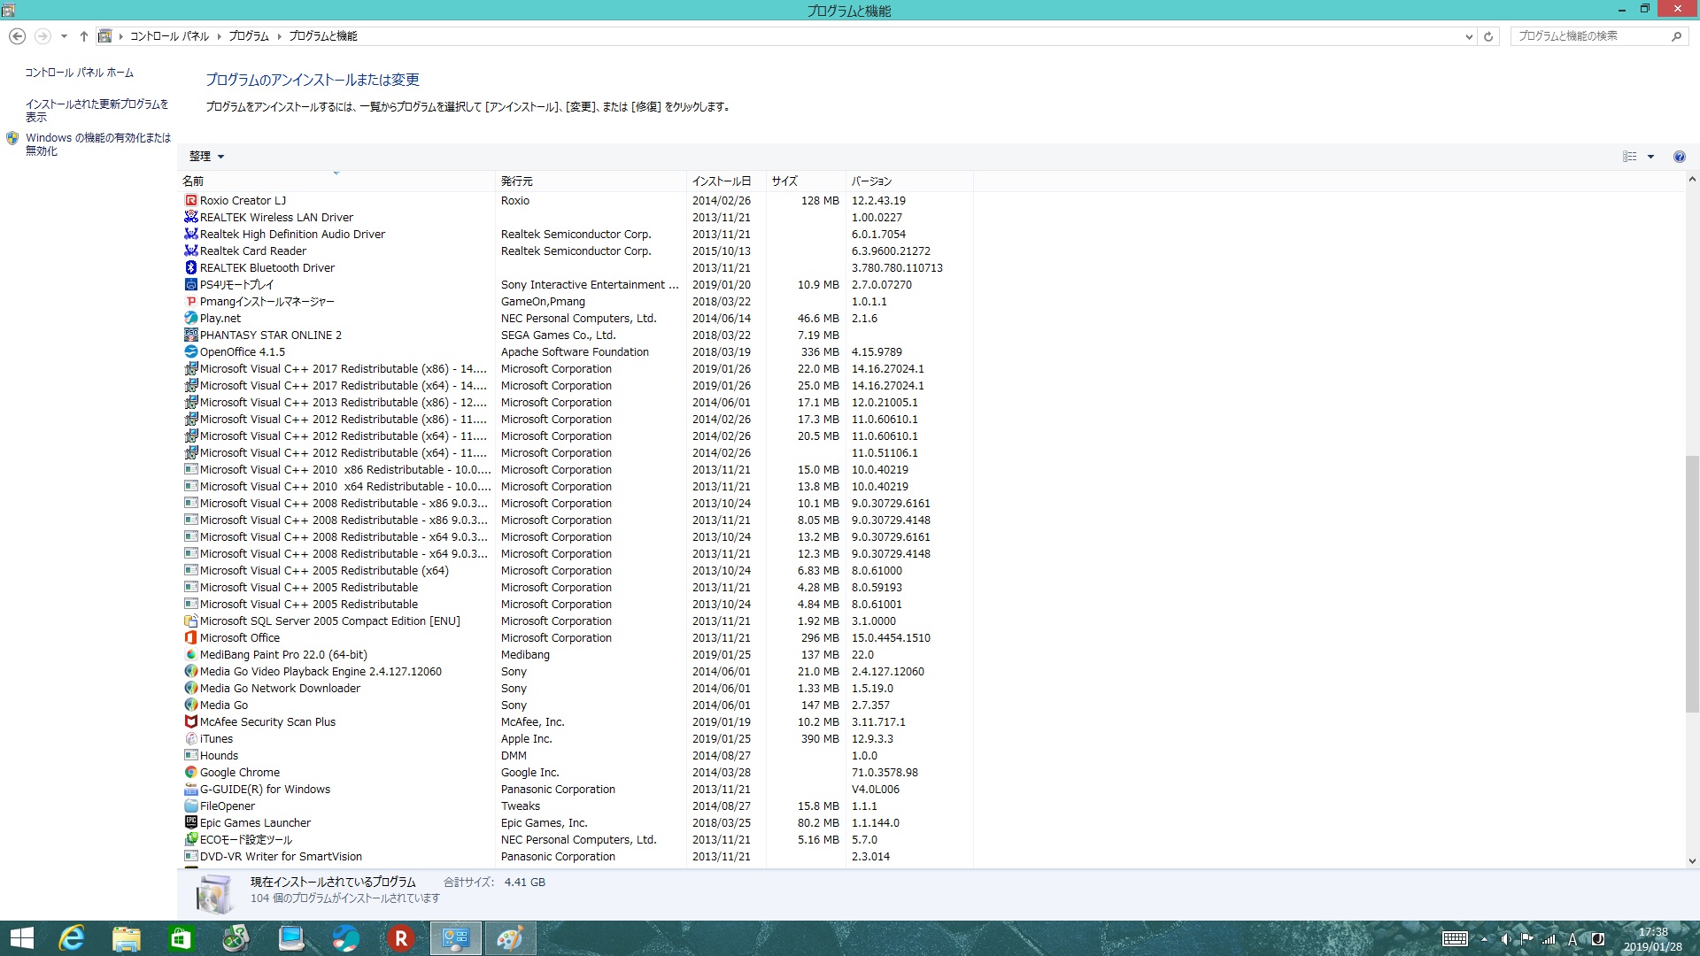The image size is (1700, 956).
Task: Click the up-one-level arrow icon
Action: point(83,36)
